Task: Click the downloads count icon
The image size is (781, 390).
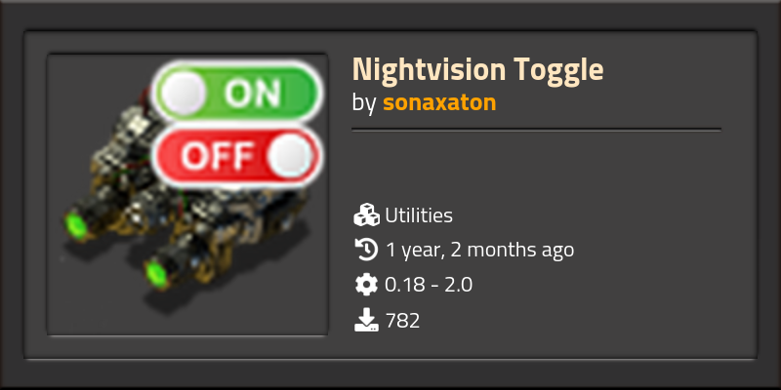Action: tap(367, 320)
